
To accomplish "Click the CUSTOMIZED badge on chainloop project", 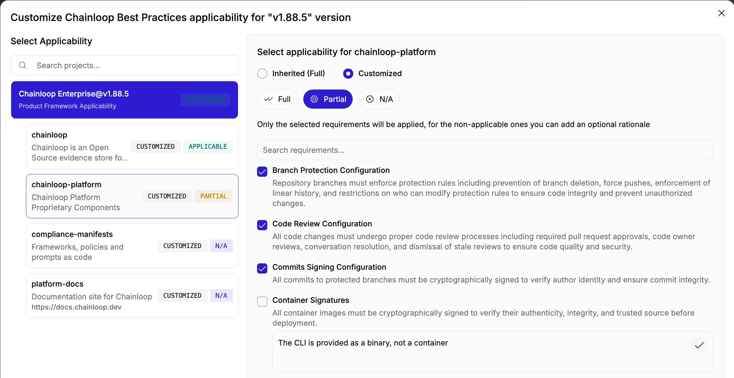I will pos(155,146).
